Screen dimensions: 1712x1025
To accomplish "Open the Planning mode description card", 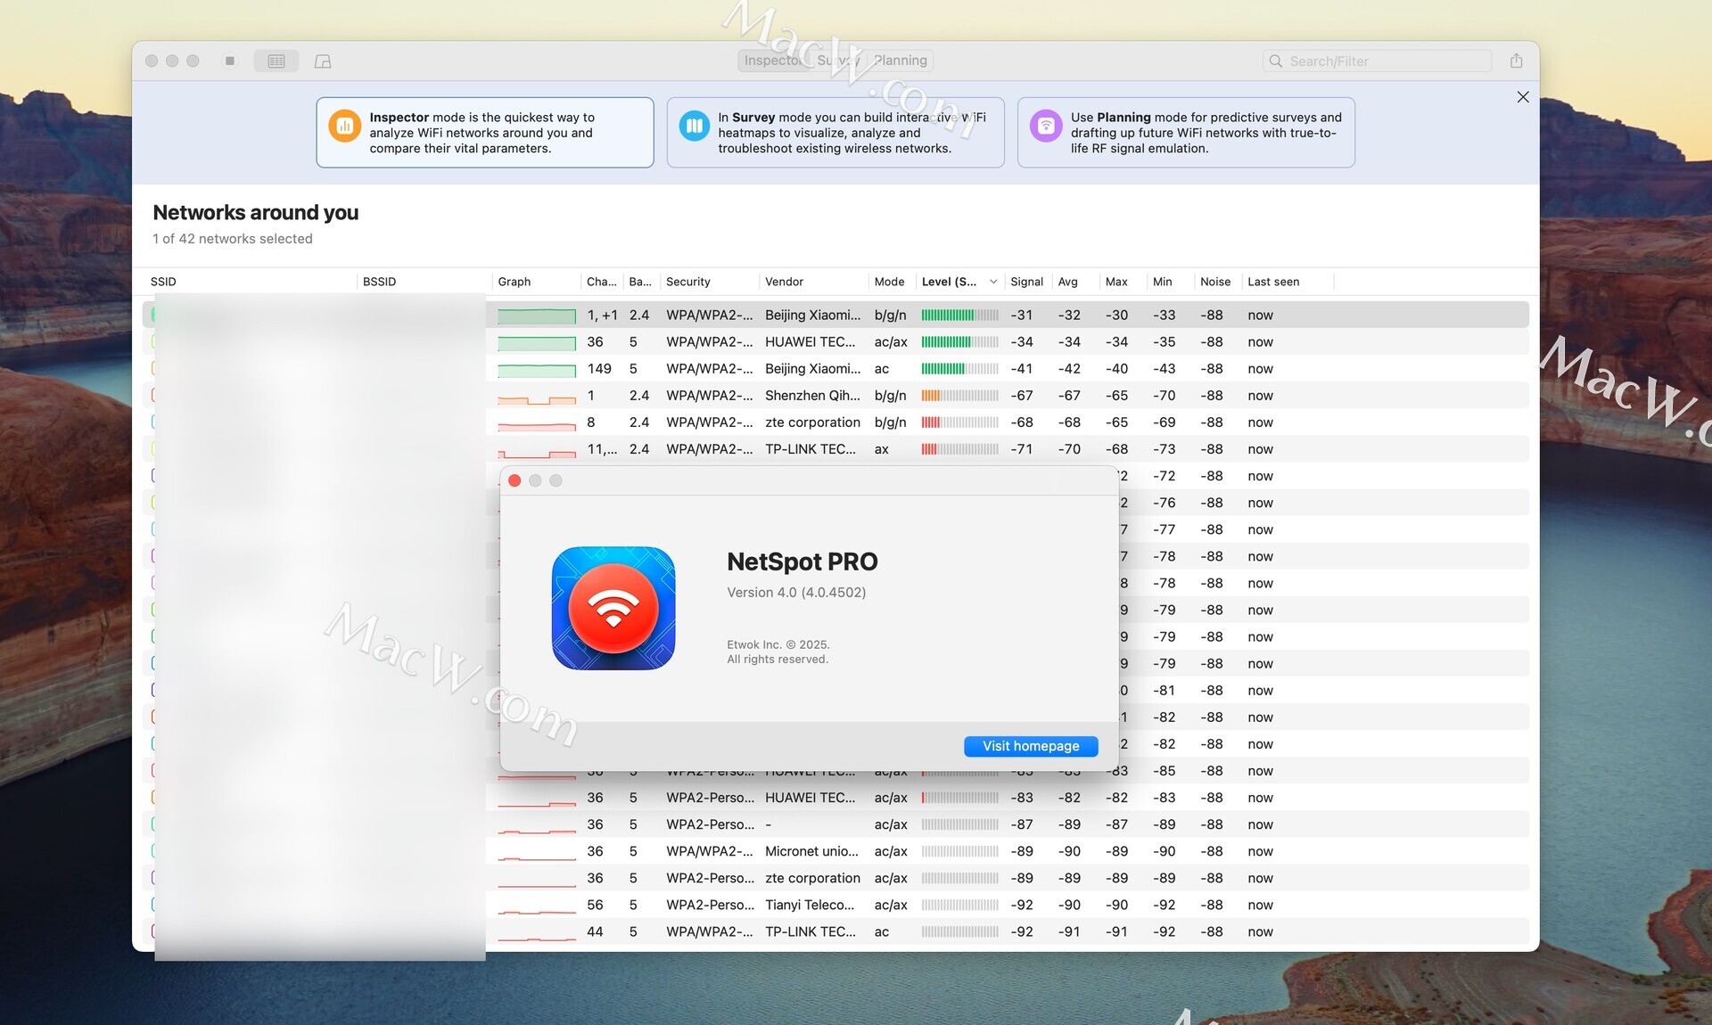I will 1186,132.
